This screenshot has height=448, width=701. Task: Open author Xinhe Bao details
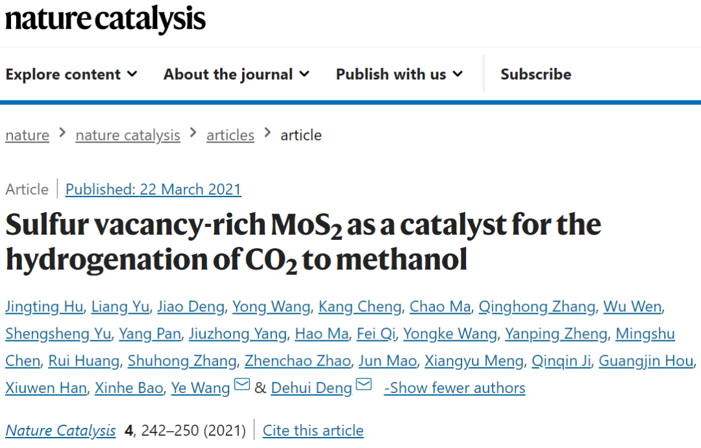click(x=129, y=388)
